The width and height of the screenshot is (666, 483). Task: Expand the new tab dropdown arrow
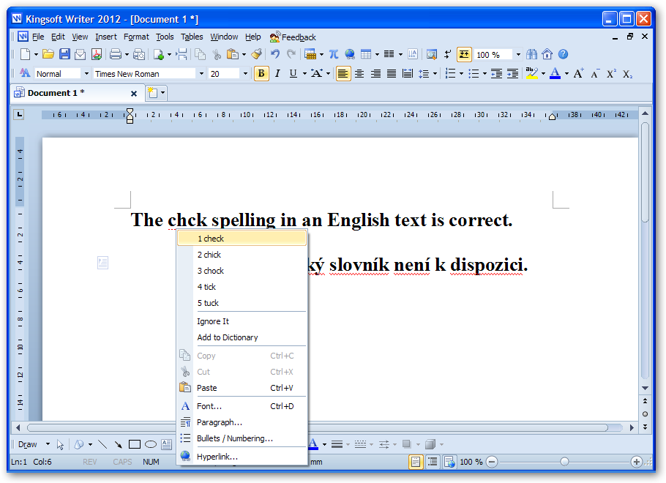pyautogui.click(x=162, y=93)
